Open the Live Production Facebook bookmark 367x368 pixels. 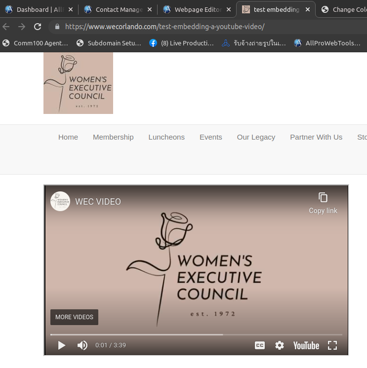(x=182, y=43)
